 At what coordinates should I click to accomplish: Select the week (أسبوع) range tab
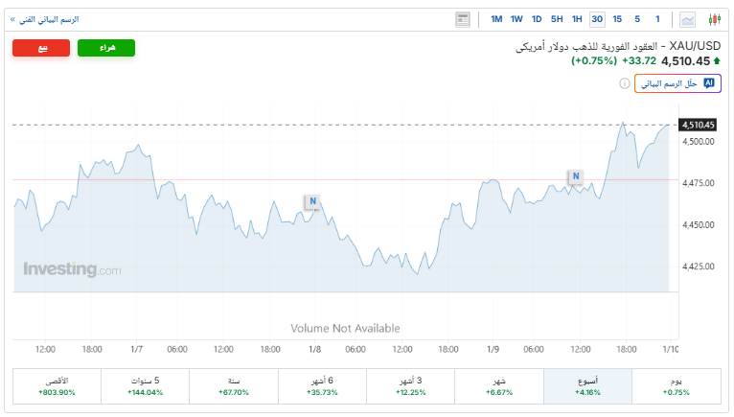587,386
